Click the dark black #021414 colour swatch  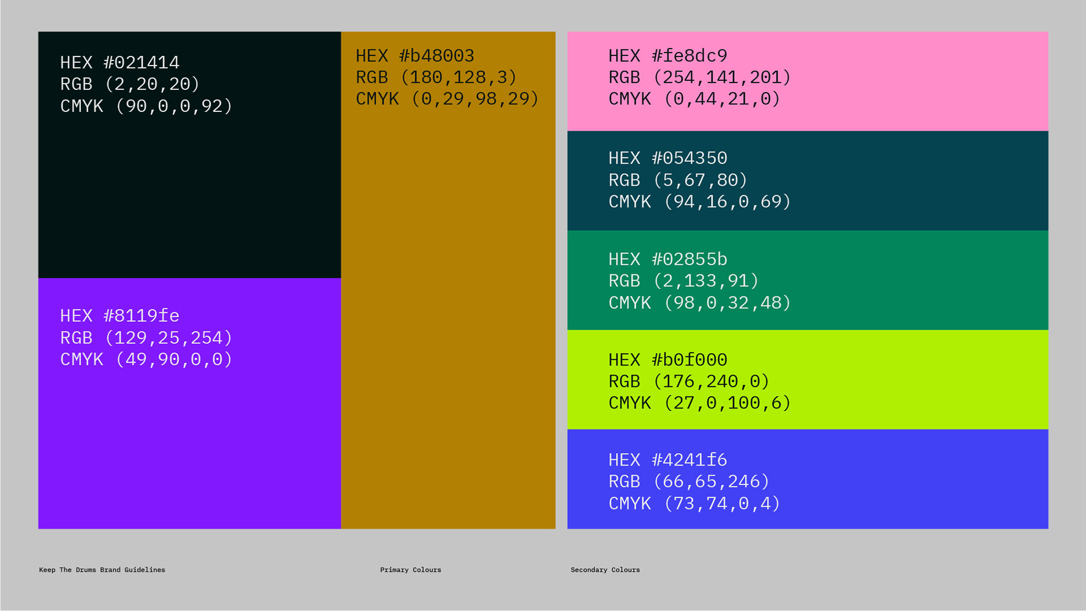pyautogui.click(x=189, y=192)
